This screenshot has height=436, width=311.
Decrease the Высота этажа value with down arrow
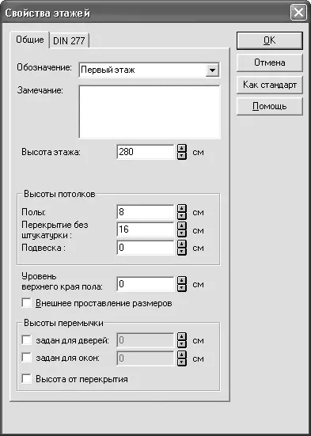pos(182,156)
